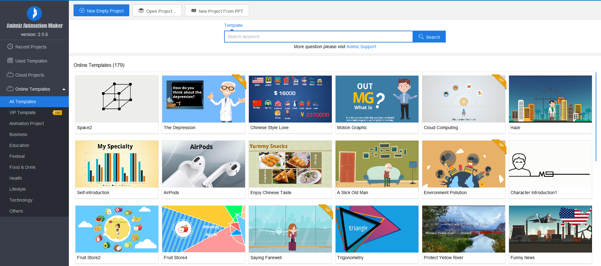Select the Education category

coord(19,145)
